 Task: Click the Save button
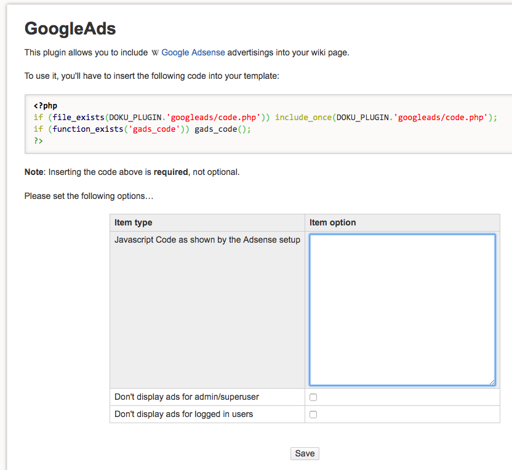[x=305, y=453]
